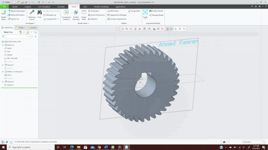Open the Geometry selection filter dropdown
This screenshot has width=268, height=150.
pos(254,142)
